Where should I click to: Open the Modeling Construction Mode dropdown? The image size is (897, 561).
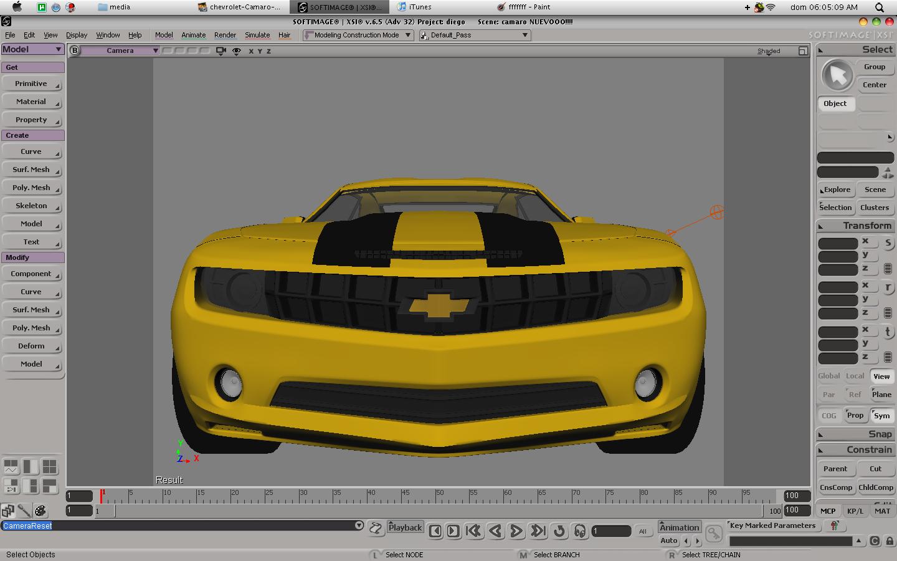pos(358,35)
